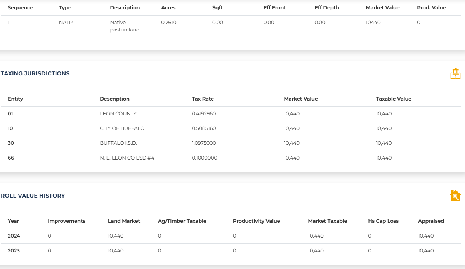Image resolution: width=465 pixels, height=269 pixels.
Task: Click the NATP land type cell
Action: click(66, 23)
